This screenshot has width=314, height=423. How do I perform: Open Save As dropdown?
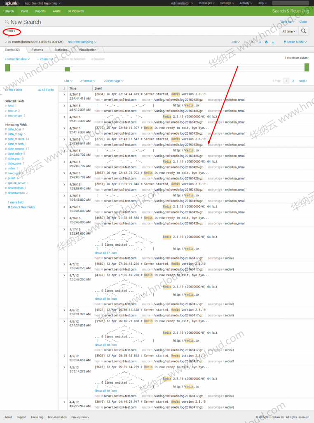pyautogui.click(x=287, y=21)
